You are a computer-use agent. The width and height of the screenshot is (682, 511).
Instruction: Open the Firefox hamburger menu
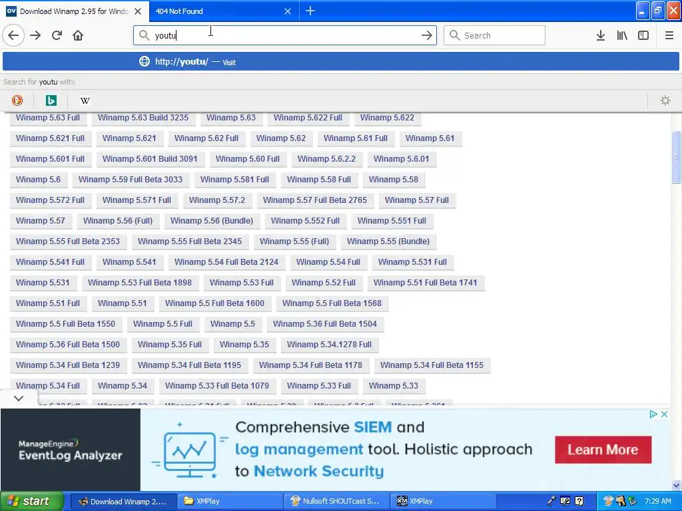(669, 35)
